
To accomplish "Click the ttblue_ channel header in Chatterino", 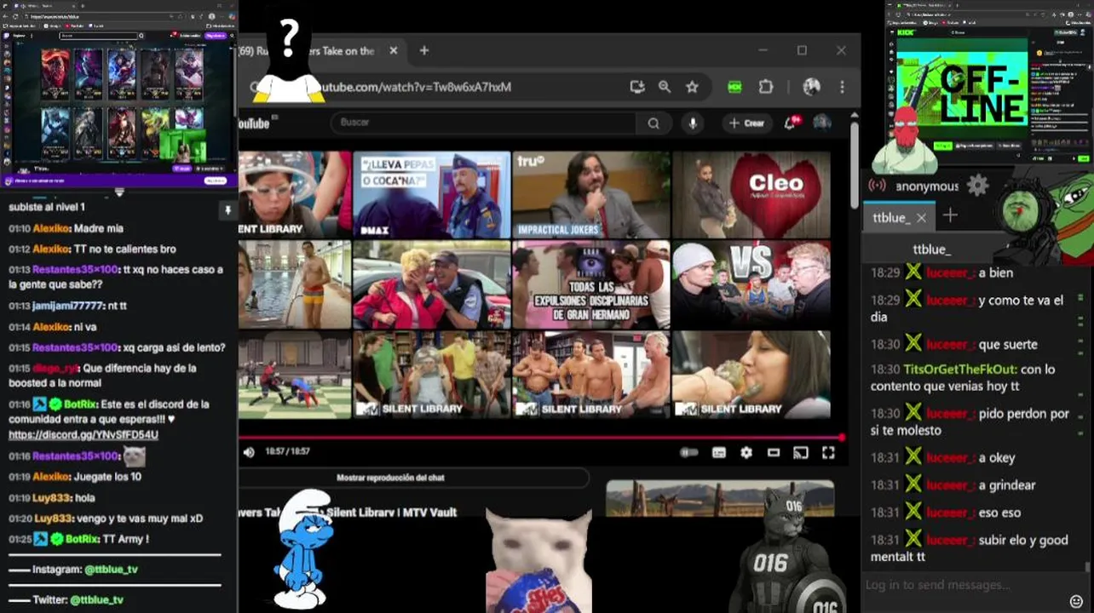I will 931,249.
